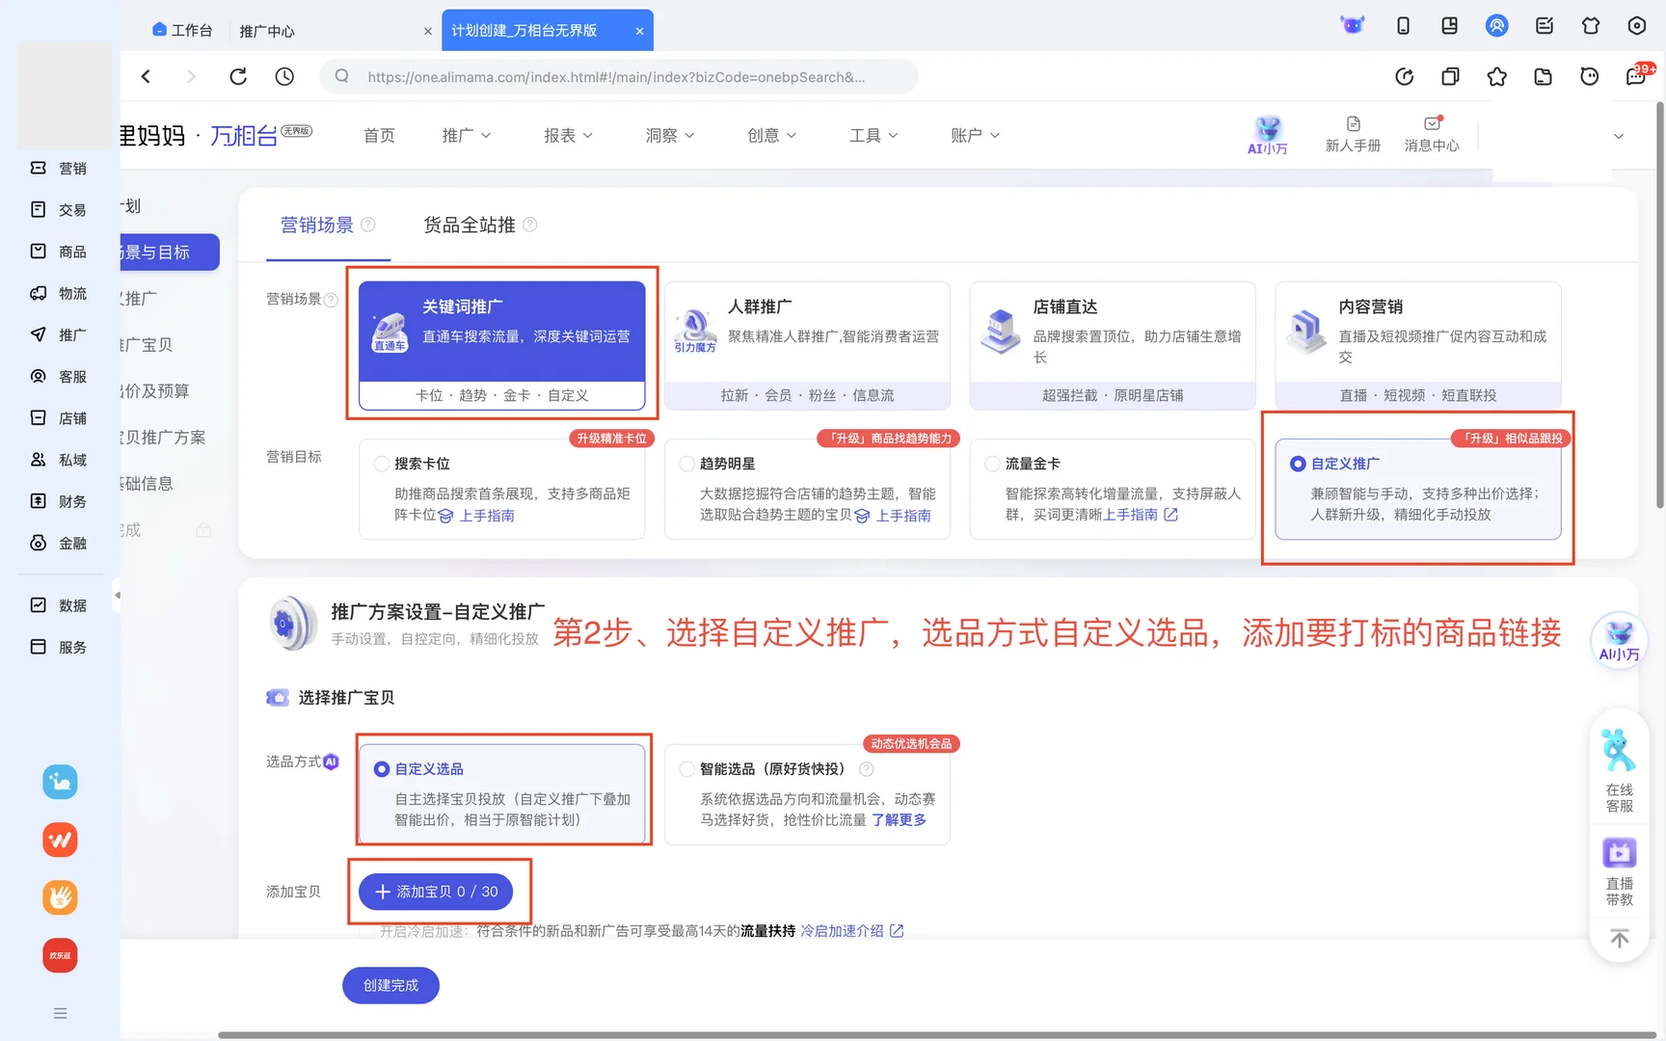Image resolution: width=1666 pixels, height=1041 pixels.
Task: Open the 直播带教 live tutoring panel
Action: coord(1619,867)
